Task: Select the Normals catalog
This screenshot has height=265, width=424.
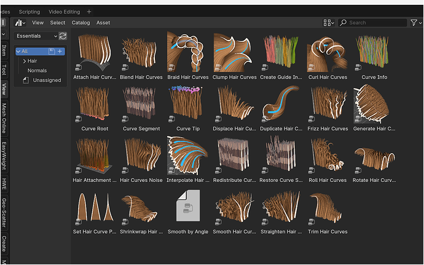Action: coord(37,70)
